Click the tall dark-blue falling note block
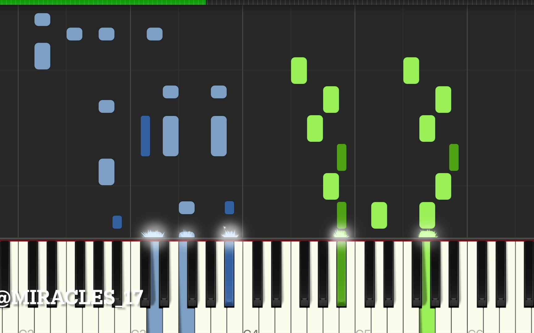 (146, 136)
